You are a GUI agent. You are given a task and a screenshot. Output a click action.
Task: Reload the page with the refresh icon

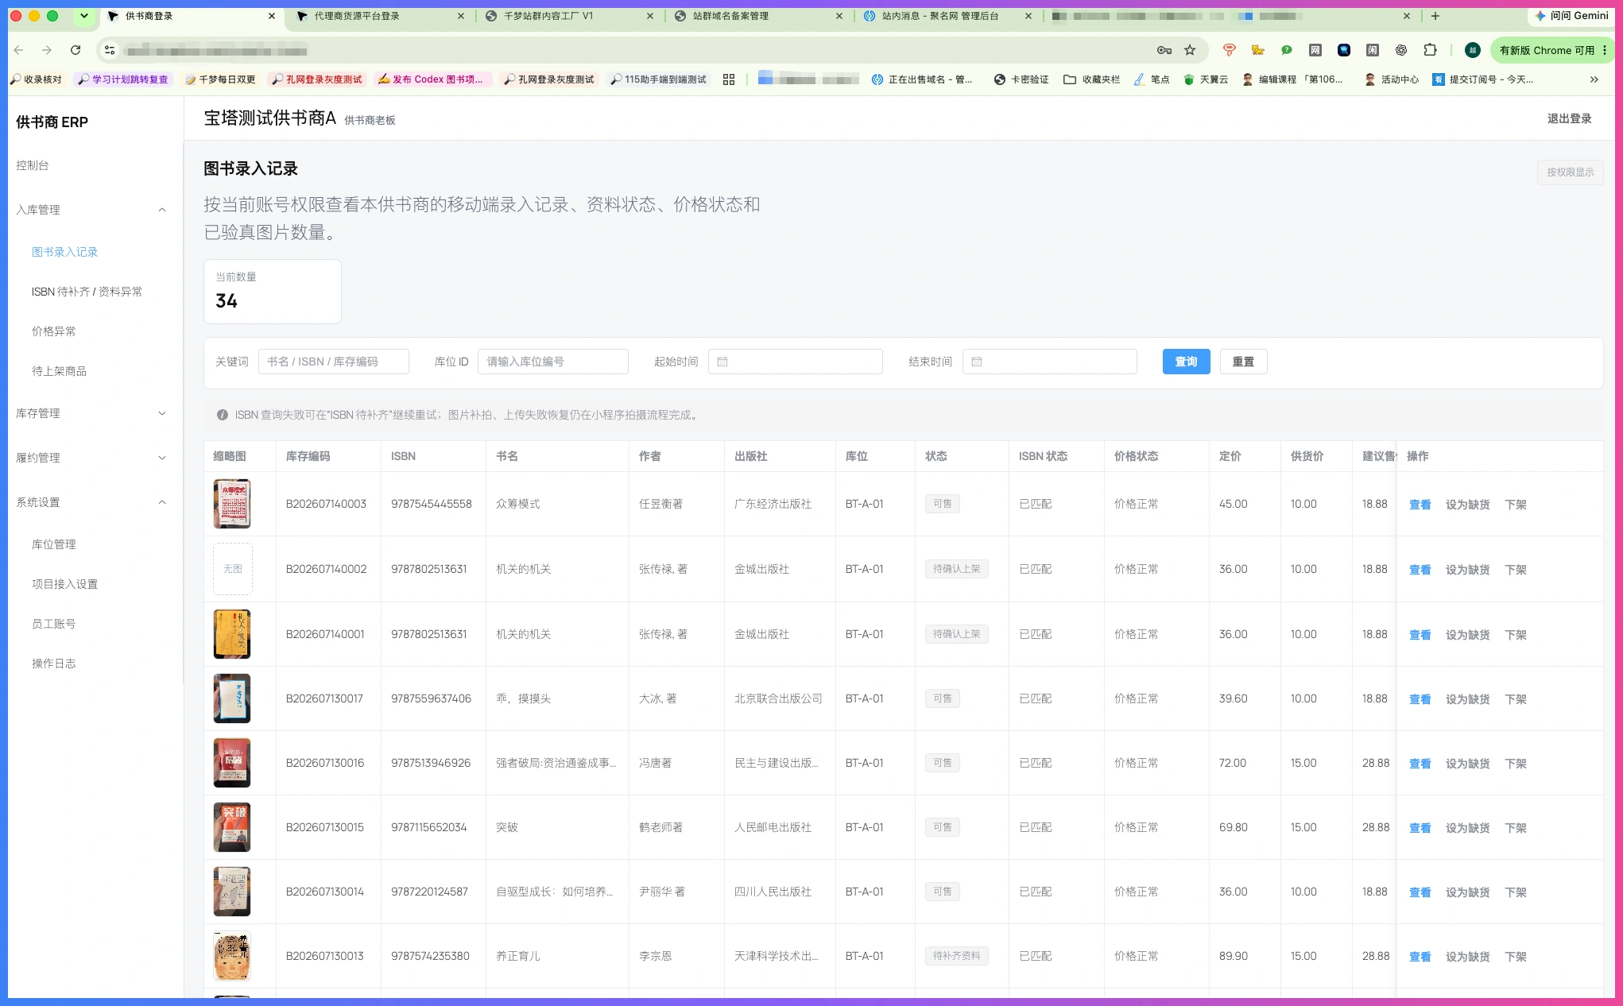tap(76, 50)
